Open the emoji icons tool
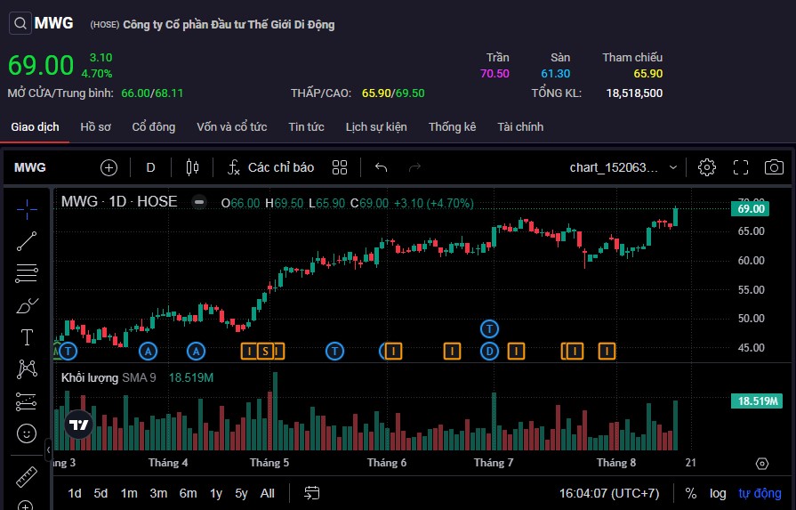Image resolution: width=796 pixels, height=510 pixels. point(27,433)
